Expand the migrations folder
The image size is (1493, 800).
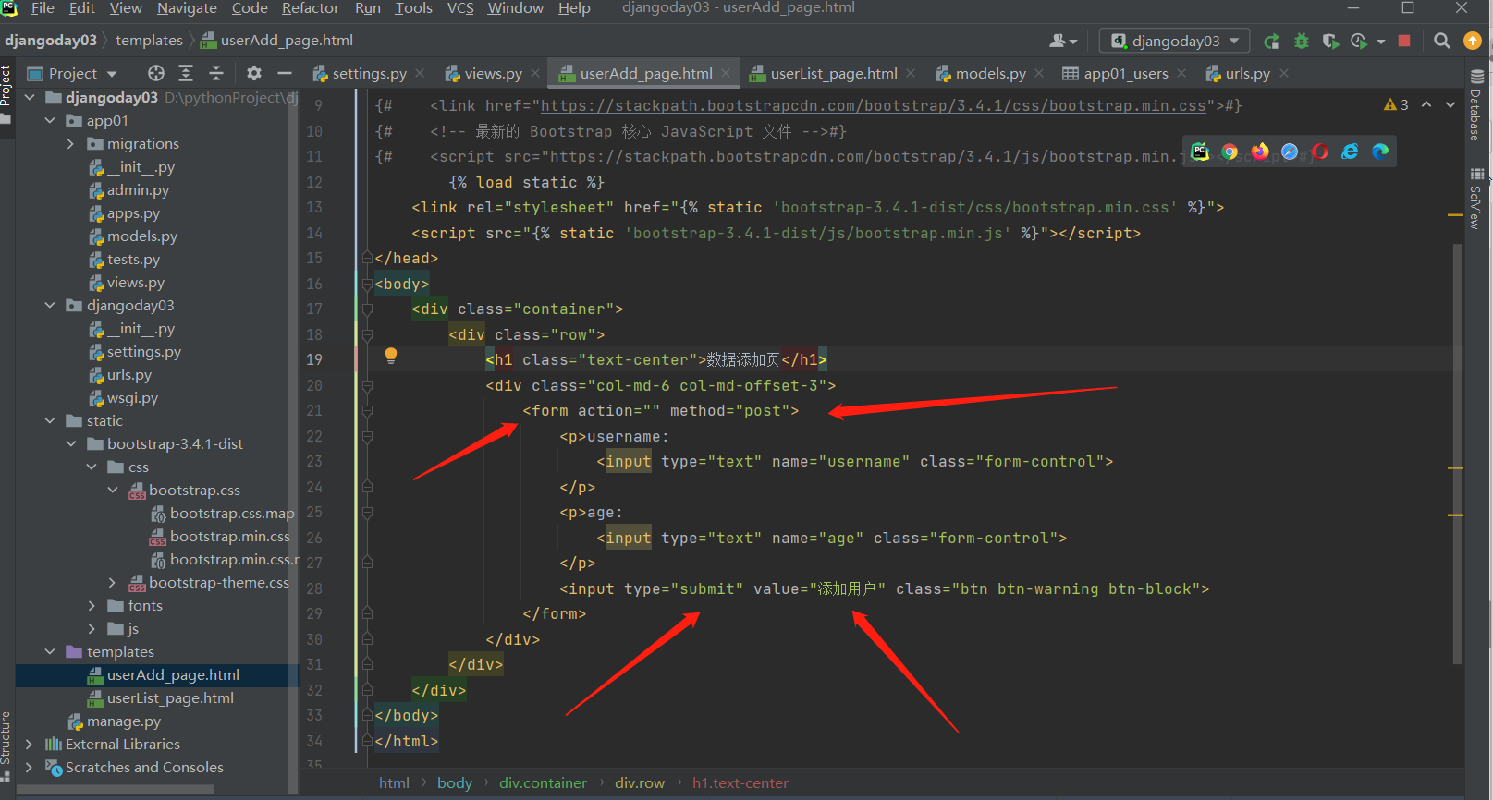click(70, 144)
